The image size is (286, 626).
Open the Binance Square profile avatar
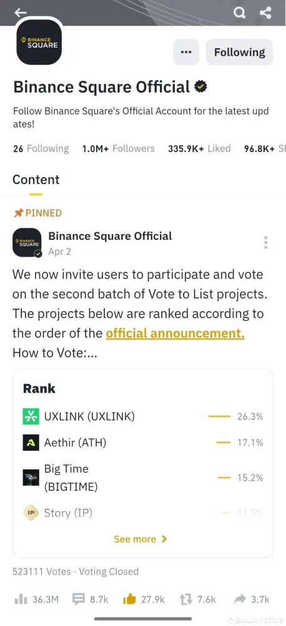tap(39, 42)
